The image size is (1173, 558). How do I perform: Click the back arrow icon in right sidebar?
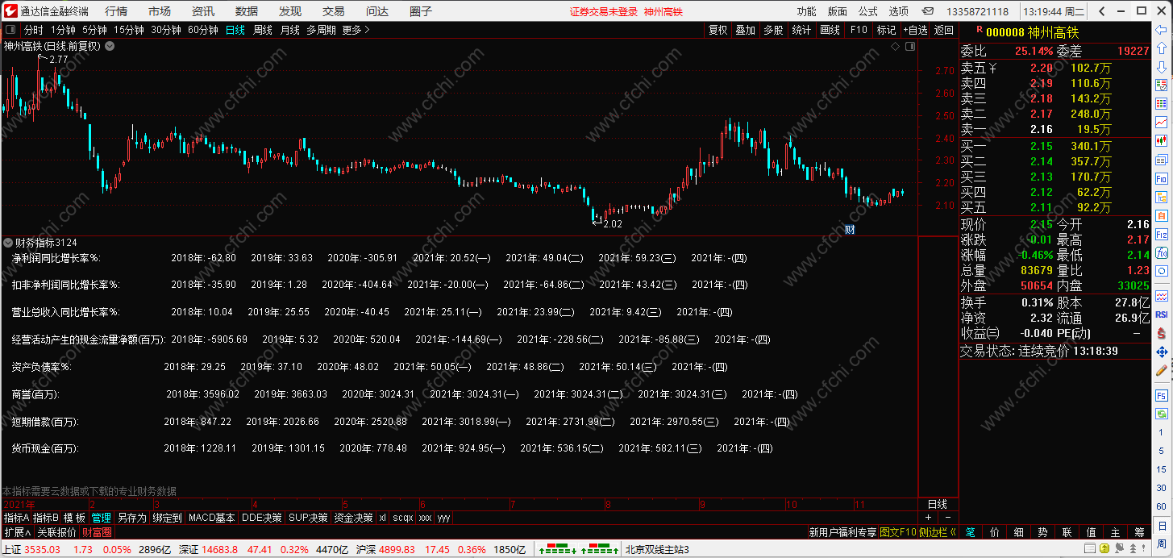[x=1162, y=30]
